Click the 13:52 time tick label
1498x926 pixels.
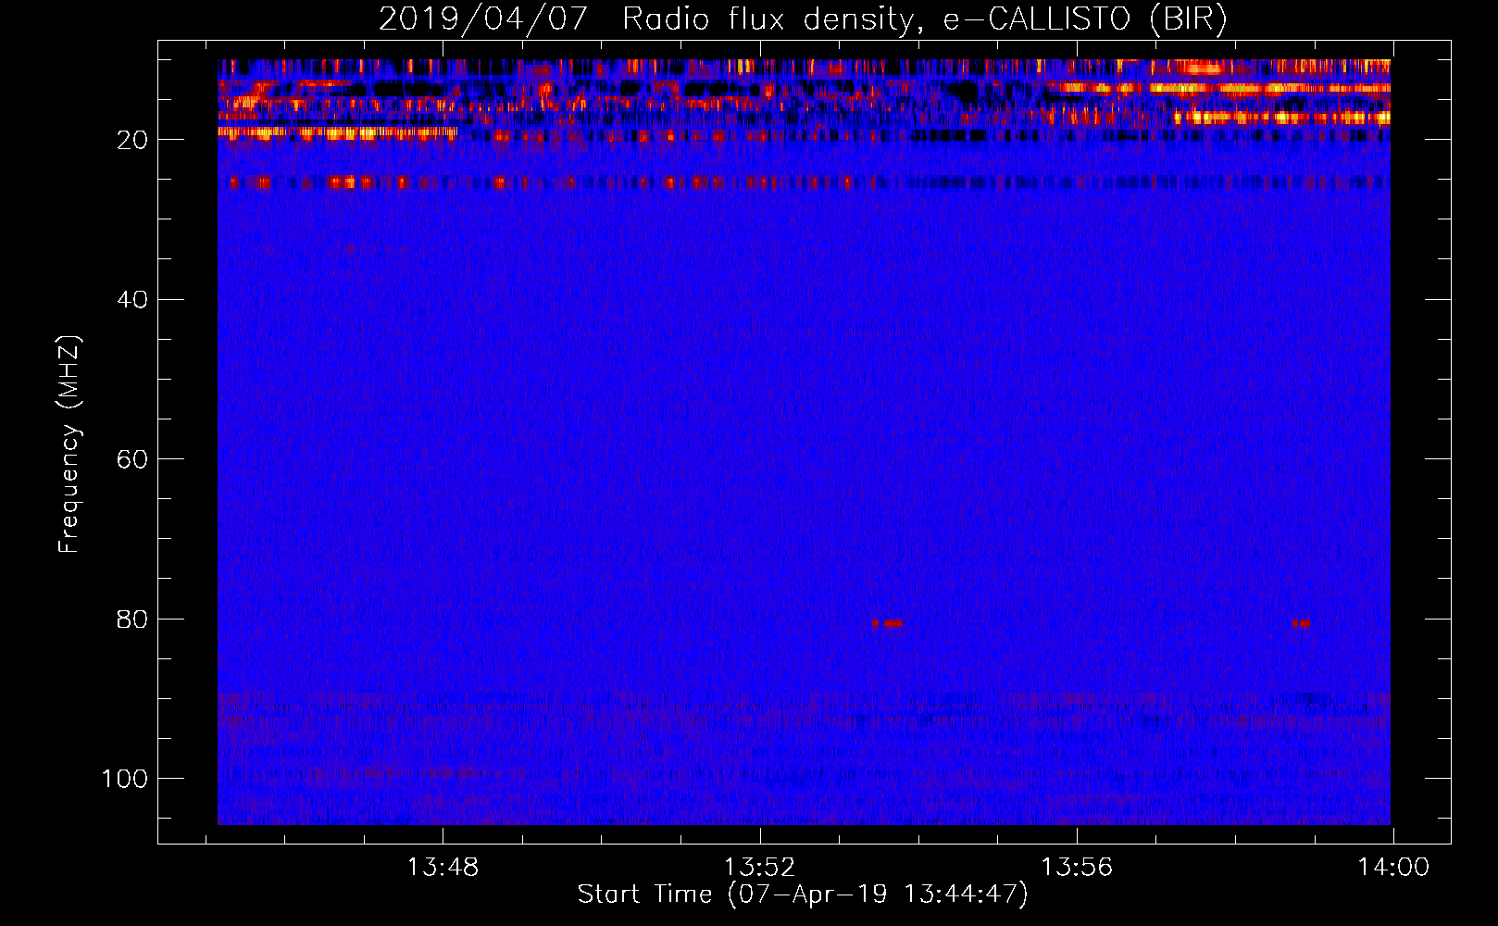point(760,868)
